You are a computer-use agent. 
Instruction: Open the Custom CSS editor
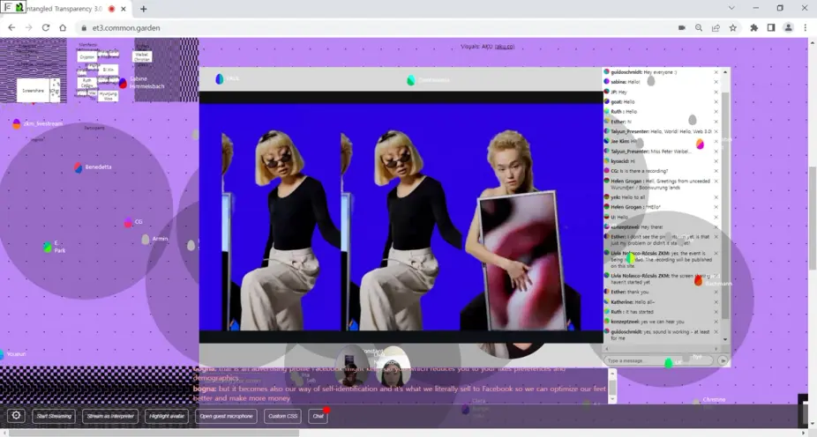(x=283, y=416)
